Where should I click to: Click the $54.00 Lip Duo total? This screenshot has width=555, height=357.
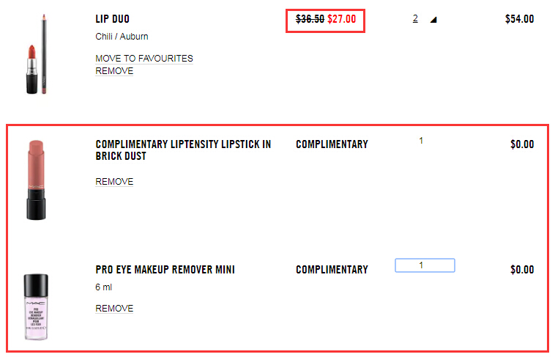click(x=519, y=19)
